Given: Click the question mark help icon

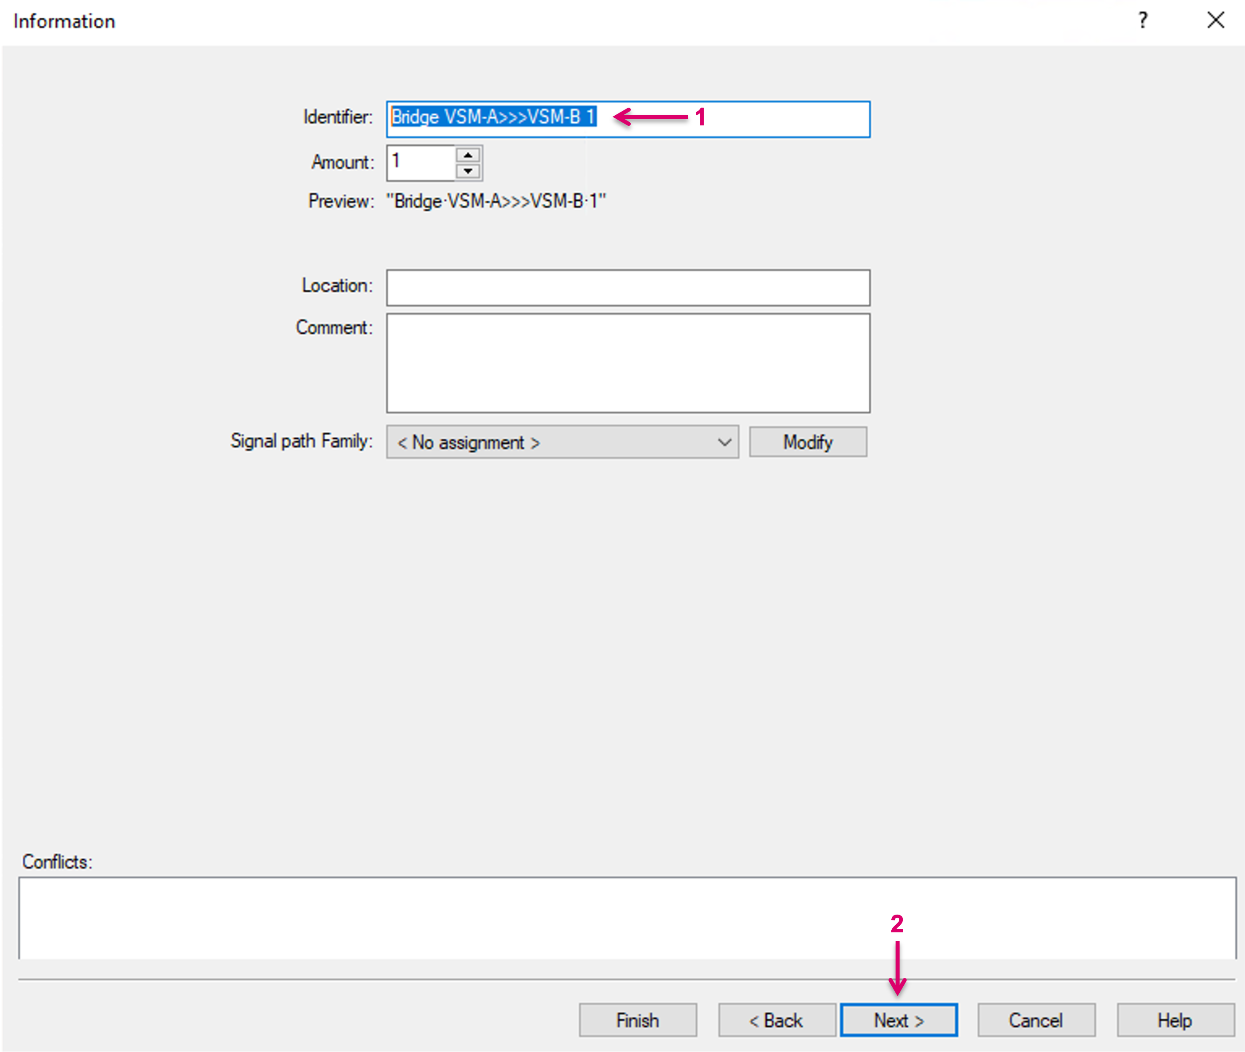Looking at the screenshot, I should click(x=1142, y=21).
